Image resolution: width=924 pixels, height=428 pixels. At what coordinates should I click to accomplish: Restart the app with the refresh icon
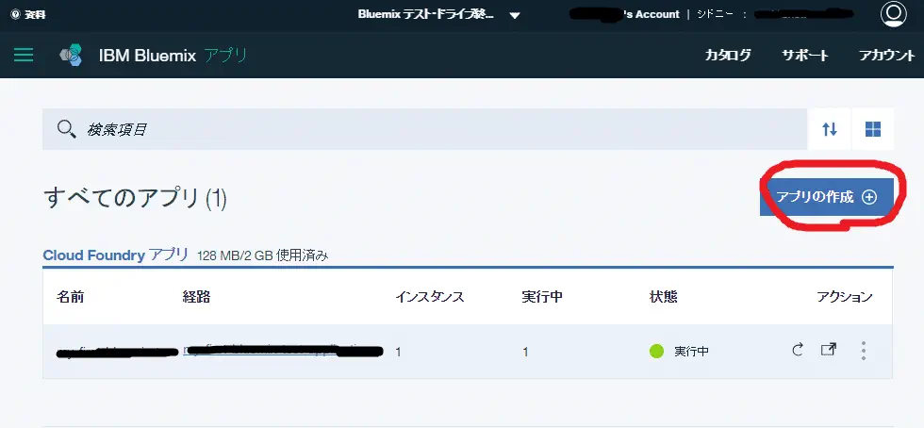point(797,351)
